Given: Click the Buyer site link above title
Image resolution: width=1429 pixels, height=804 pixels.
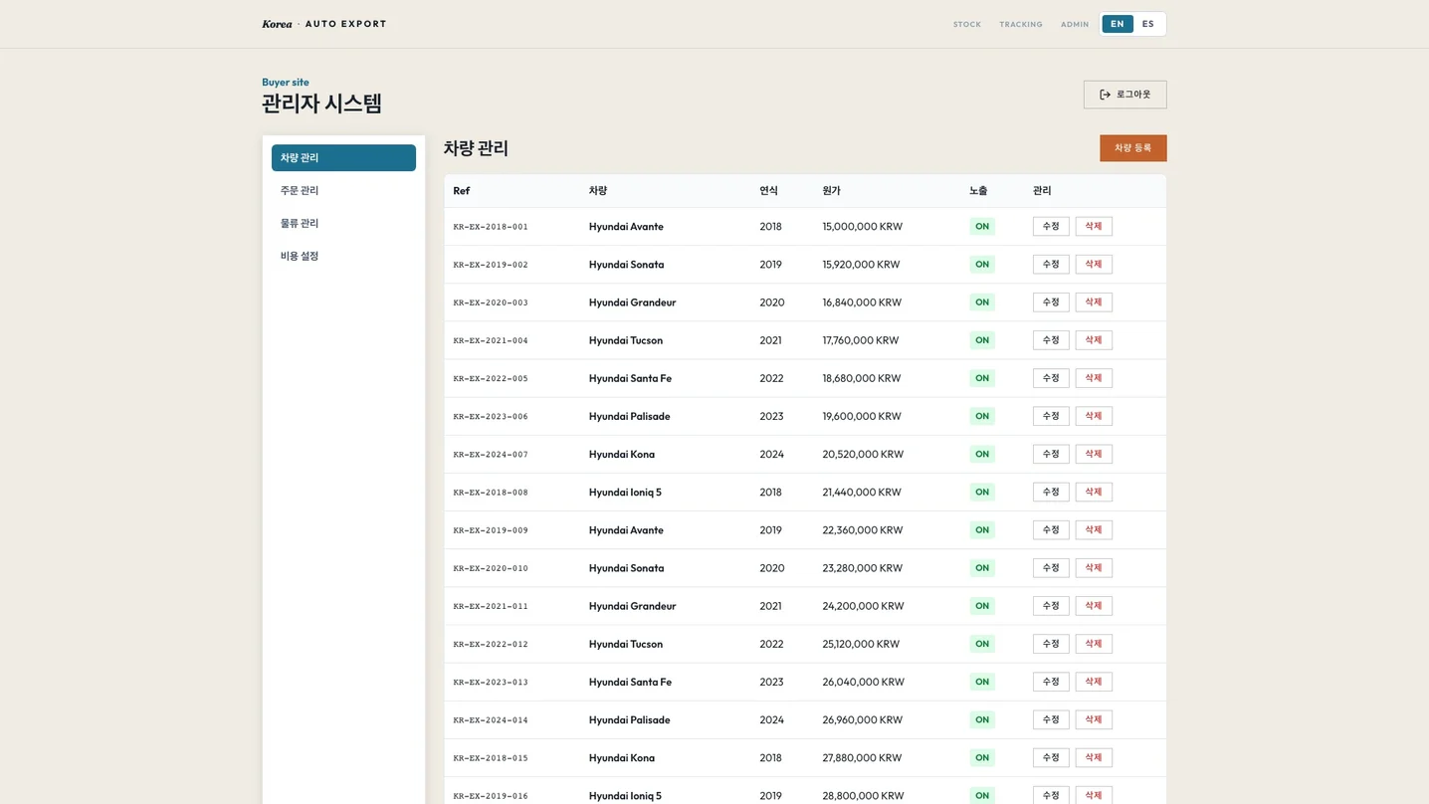Looking at the screenshot, I should pyautogui.click(x=286, y=83).
